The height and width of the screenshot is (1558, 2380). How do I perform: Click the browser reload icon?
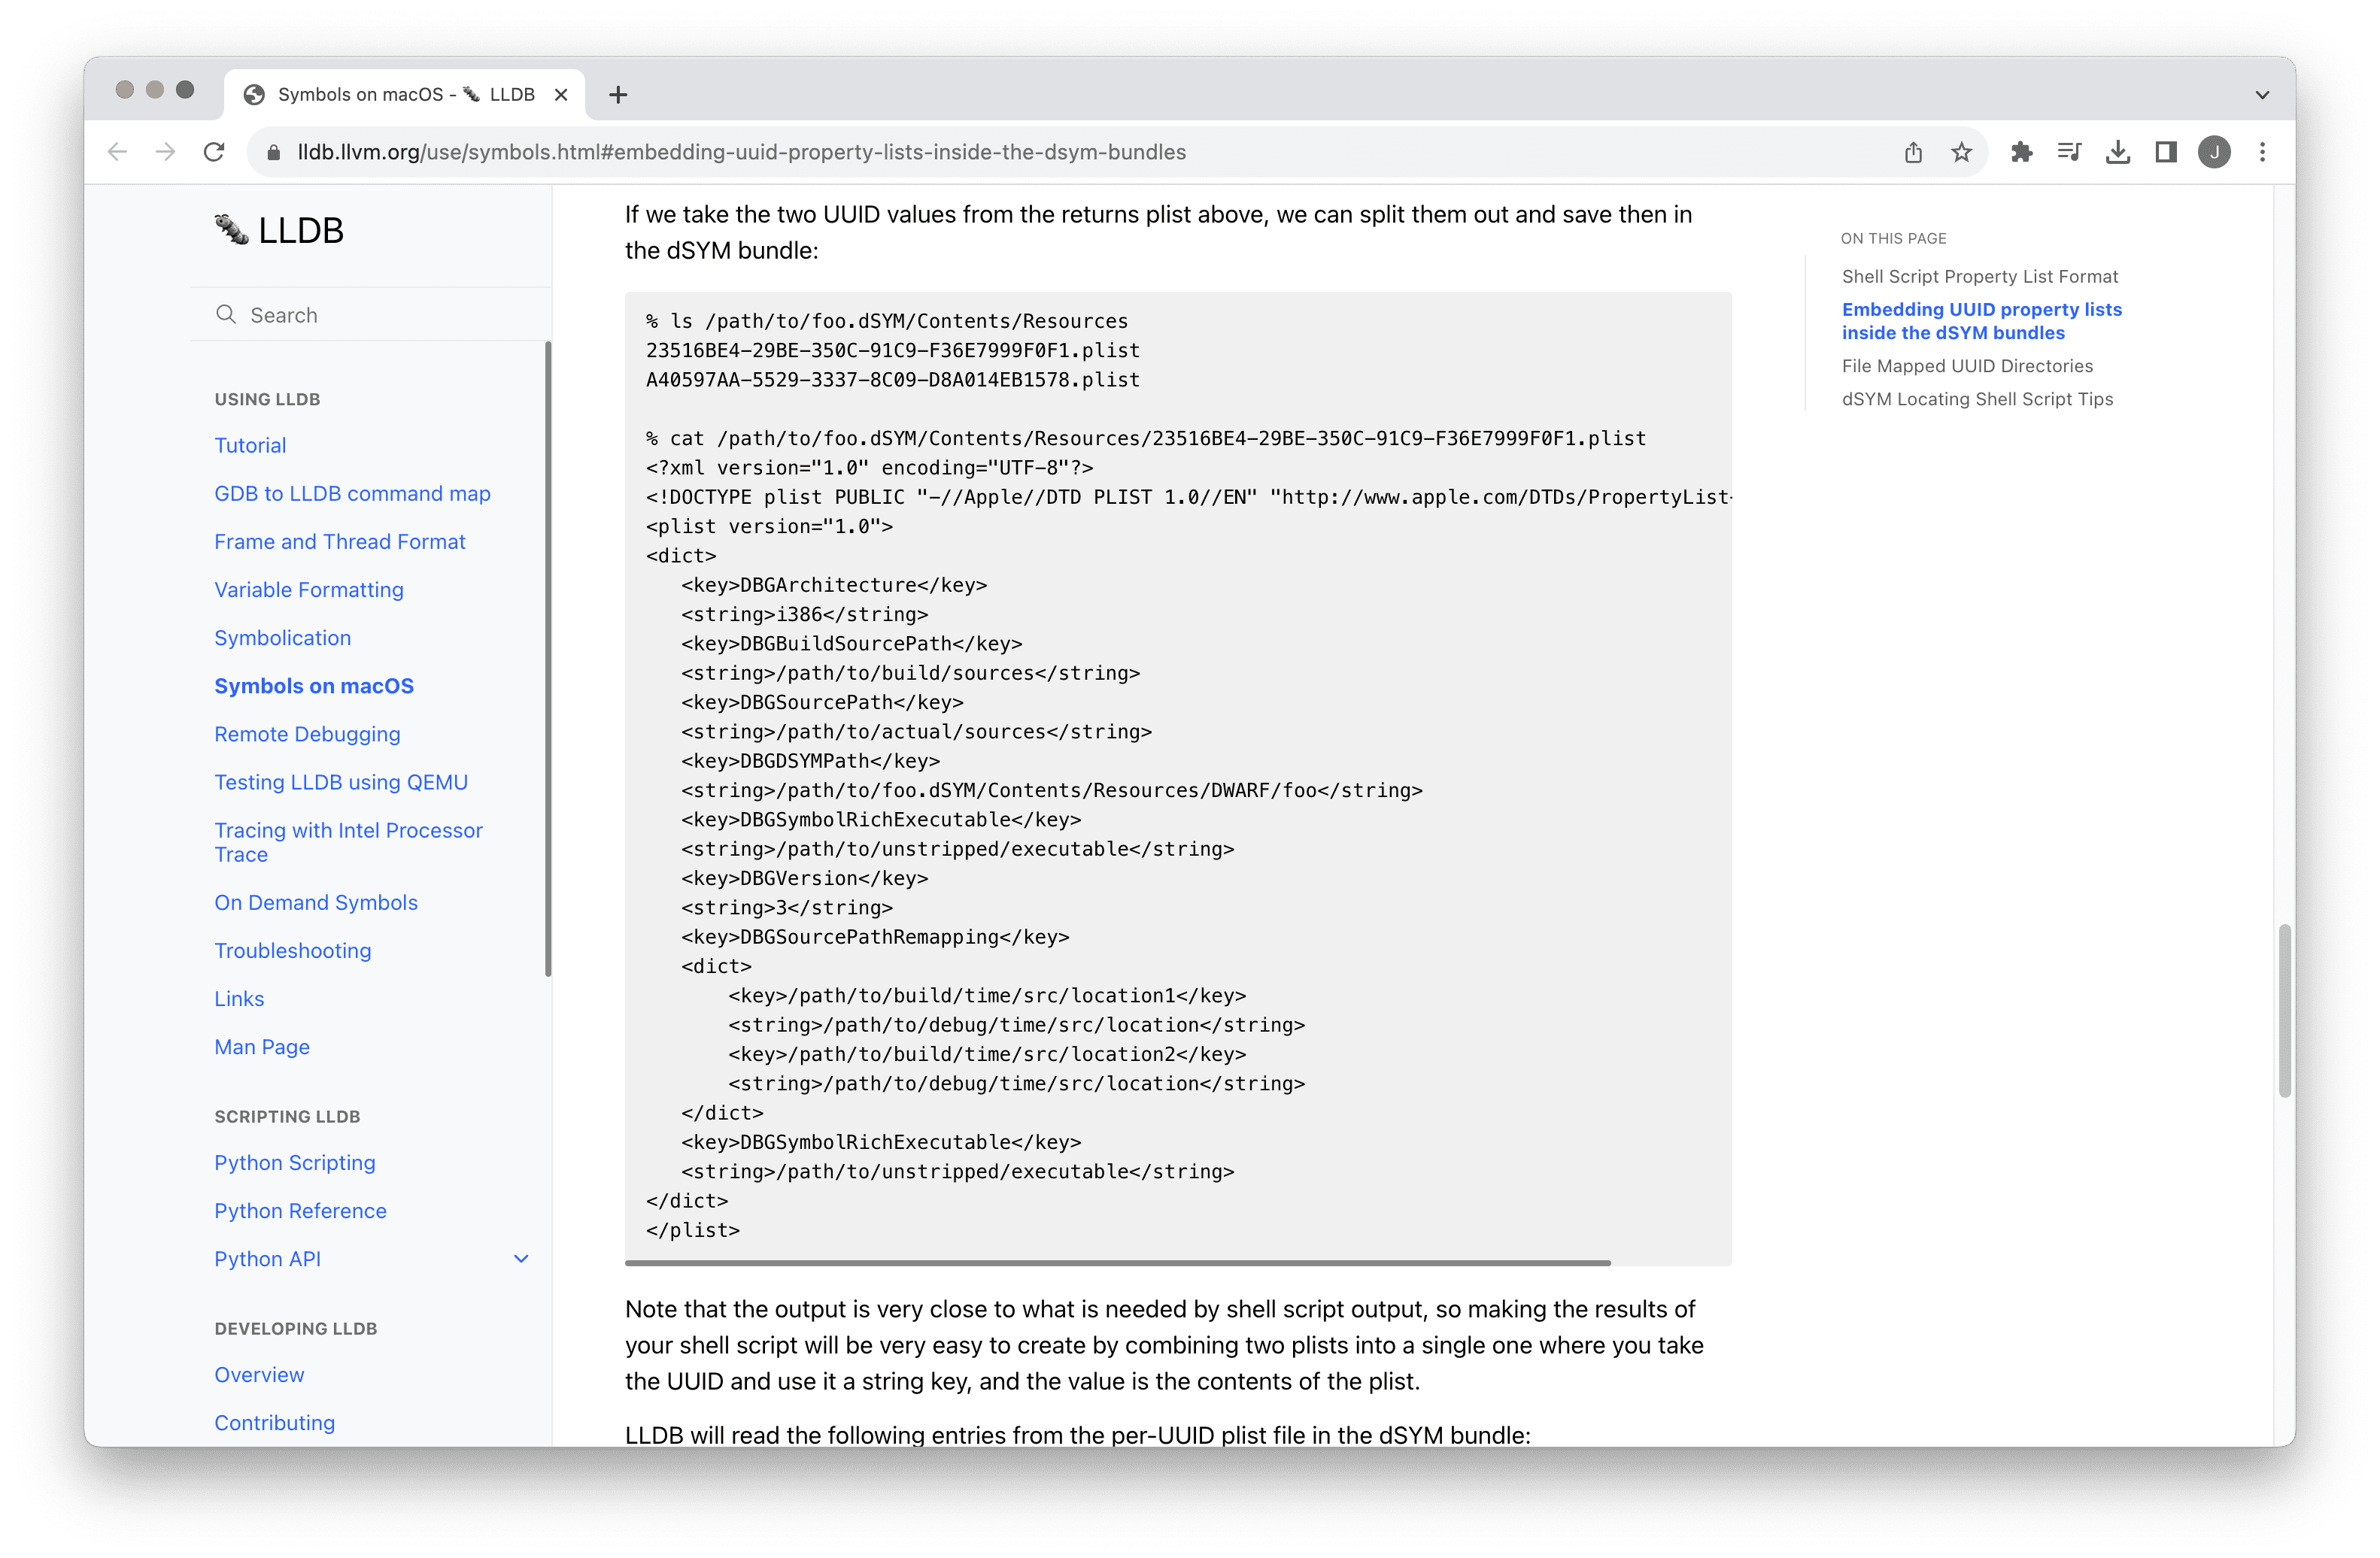click(214, 152)
